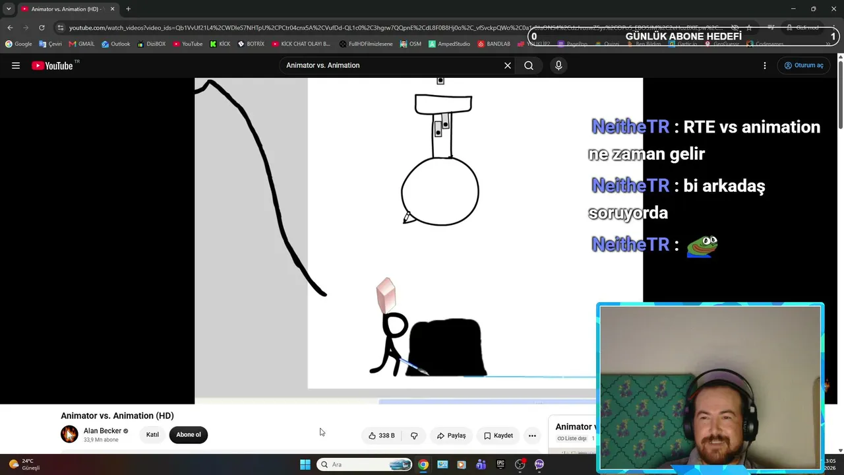The image size is (844, 475).
Task: Open the YouTube guide hamburger menu
Action: (16, 65)
